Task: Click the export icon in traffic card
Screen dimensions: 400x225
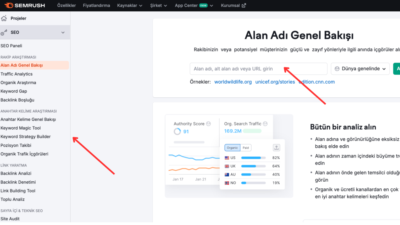Action: pyautogui.click(x=276, y=148)
